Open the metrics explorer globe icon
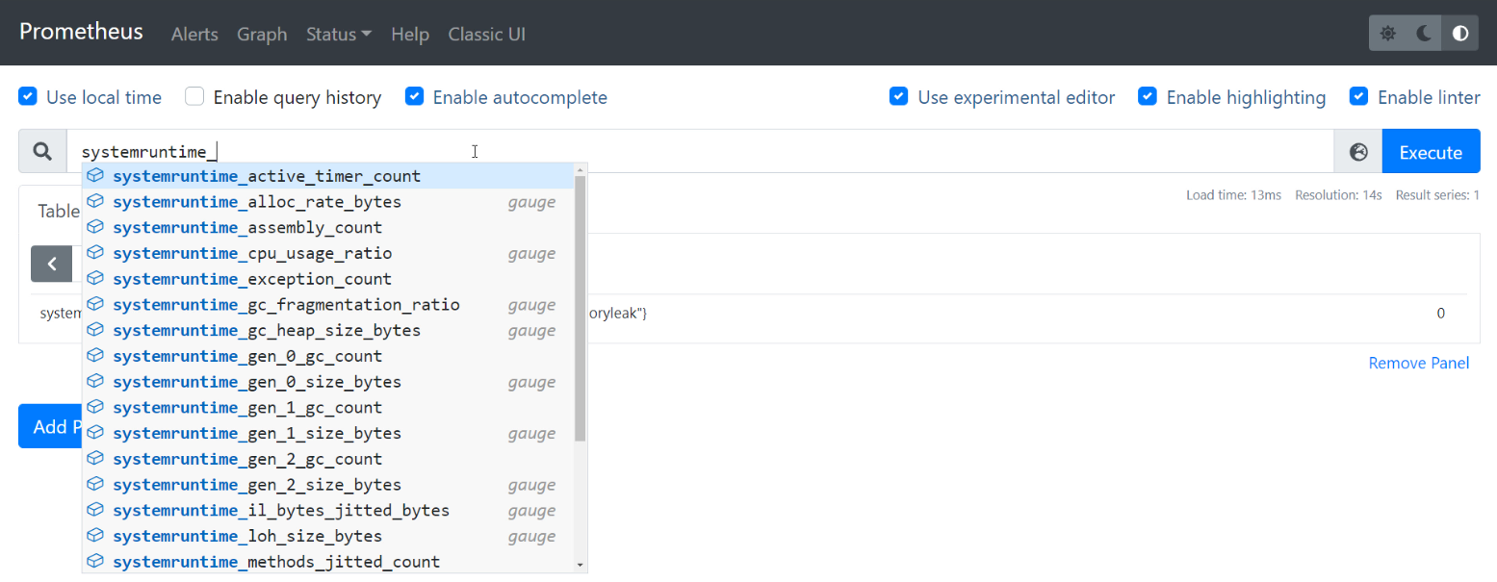The height and width of the screenshot is (582, 1497). 1357,151
